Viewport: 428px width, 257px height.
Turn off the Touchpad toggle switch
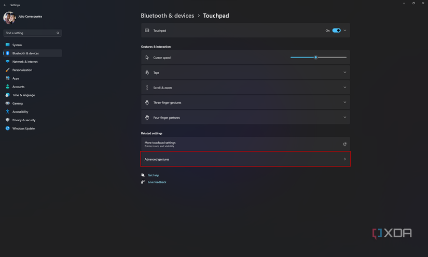click(337, 31)
